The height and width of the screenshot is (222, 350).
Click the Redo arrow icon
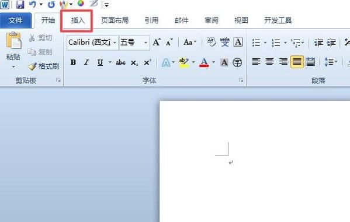51,4
